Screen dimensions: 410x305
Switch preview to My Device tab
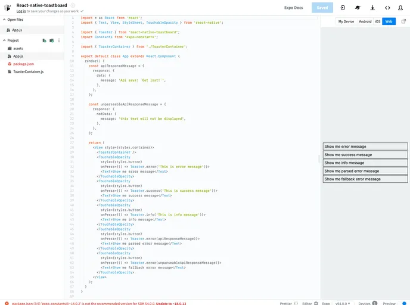tap(346, 21)
